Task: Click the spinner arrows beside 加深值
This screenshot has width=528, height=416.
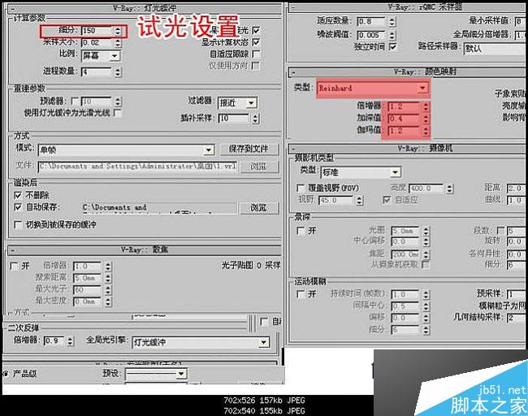Action: pos(426,119)
